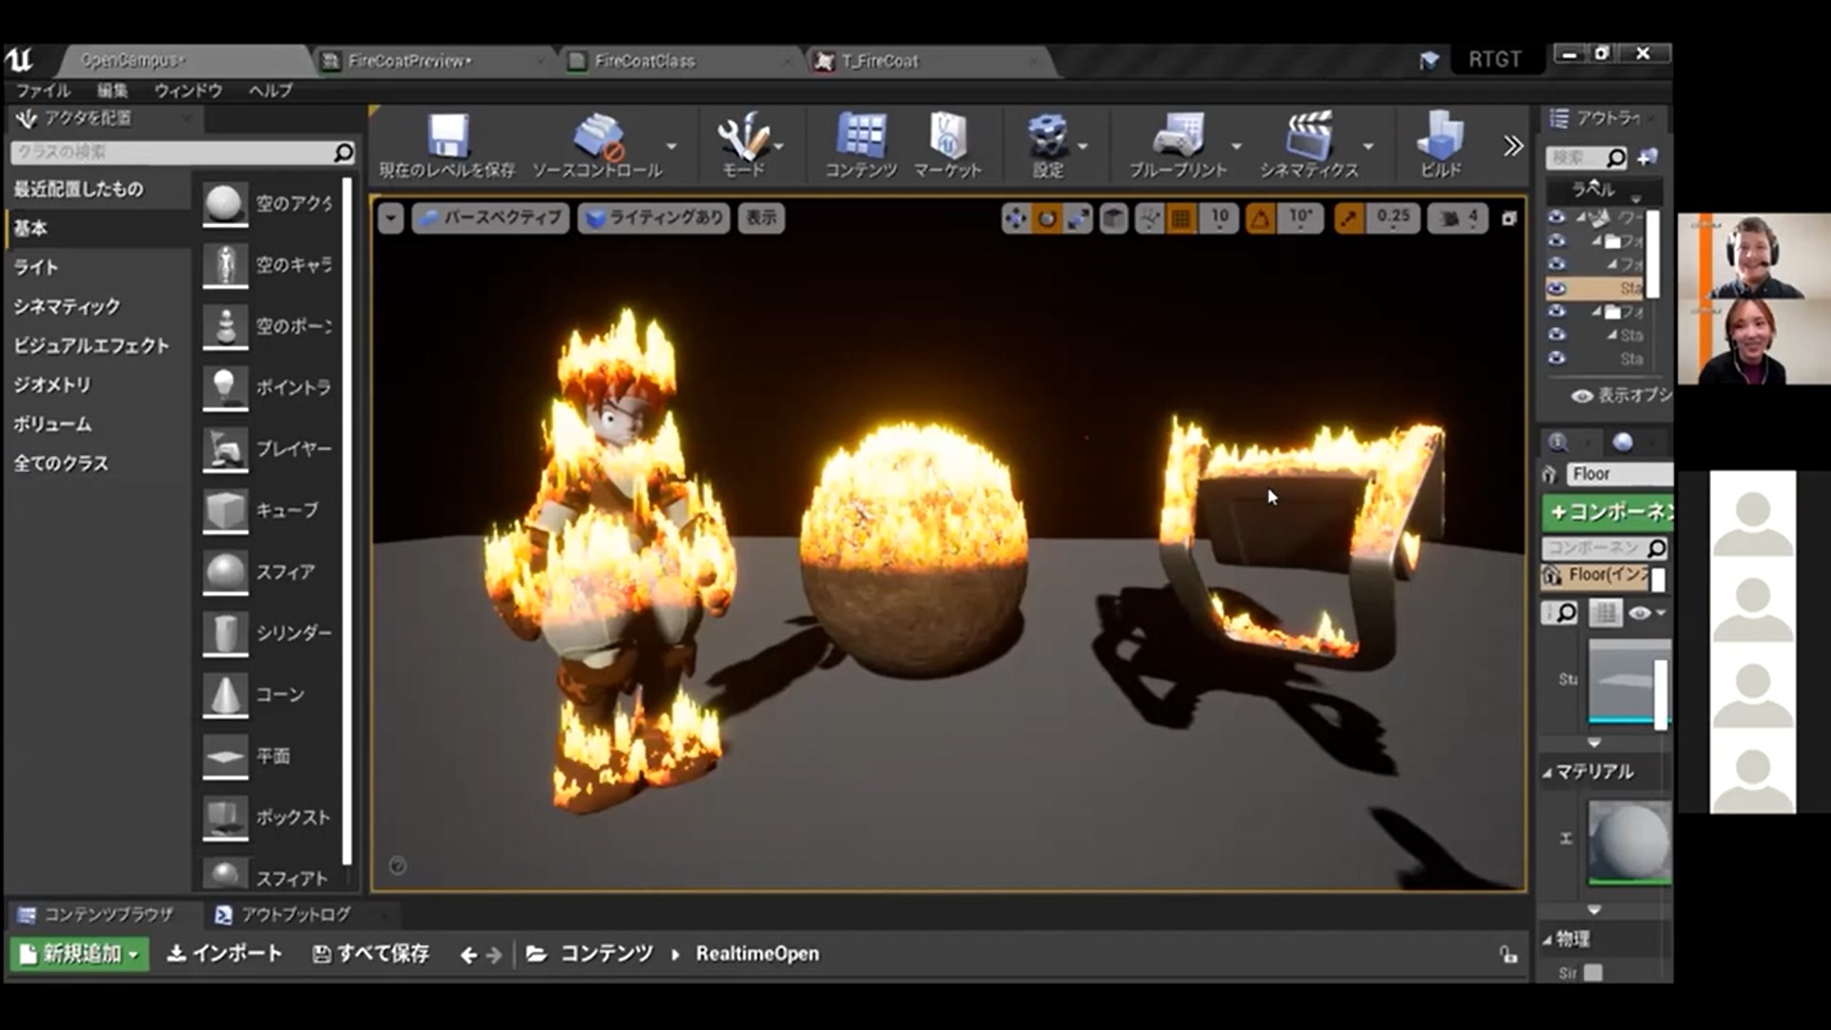Open viewport options dropdown arrow
Viewport: 1831px width, 1030px height.
tap(390, 218)
